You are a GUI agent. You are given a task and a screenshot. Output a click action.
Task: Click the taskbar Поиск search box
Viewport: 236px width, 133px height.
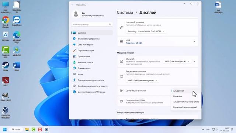(16, 130)
